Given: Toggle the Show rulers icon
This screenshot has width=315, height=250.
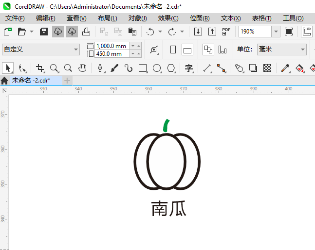Looking at the screenshot, I should (307, 32).
